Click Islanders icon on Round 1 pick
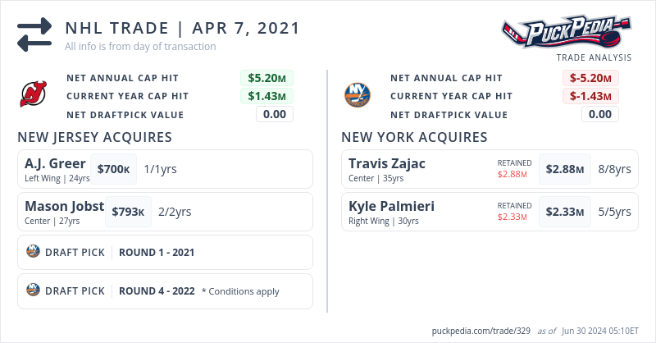The image size is (656, 343). [34, 252]
